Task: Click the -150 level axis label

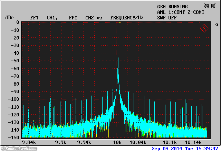Action: [x=13, y=137]
